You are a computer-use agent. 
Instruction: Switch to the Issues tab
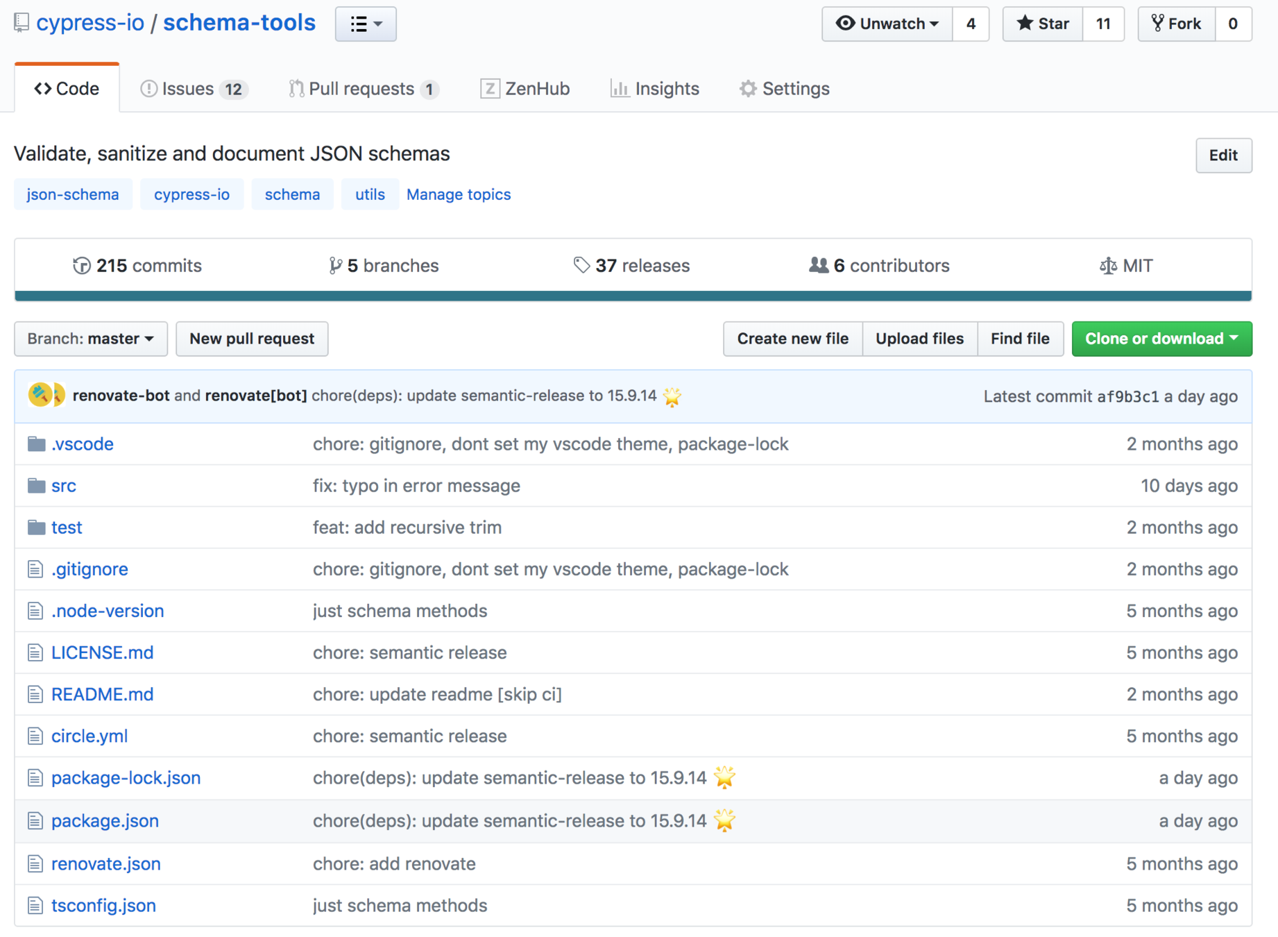(194, 89)
